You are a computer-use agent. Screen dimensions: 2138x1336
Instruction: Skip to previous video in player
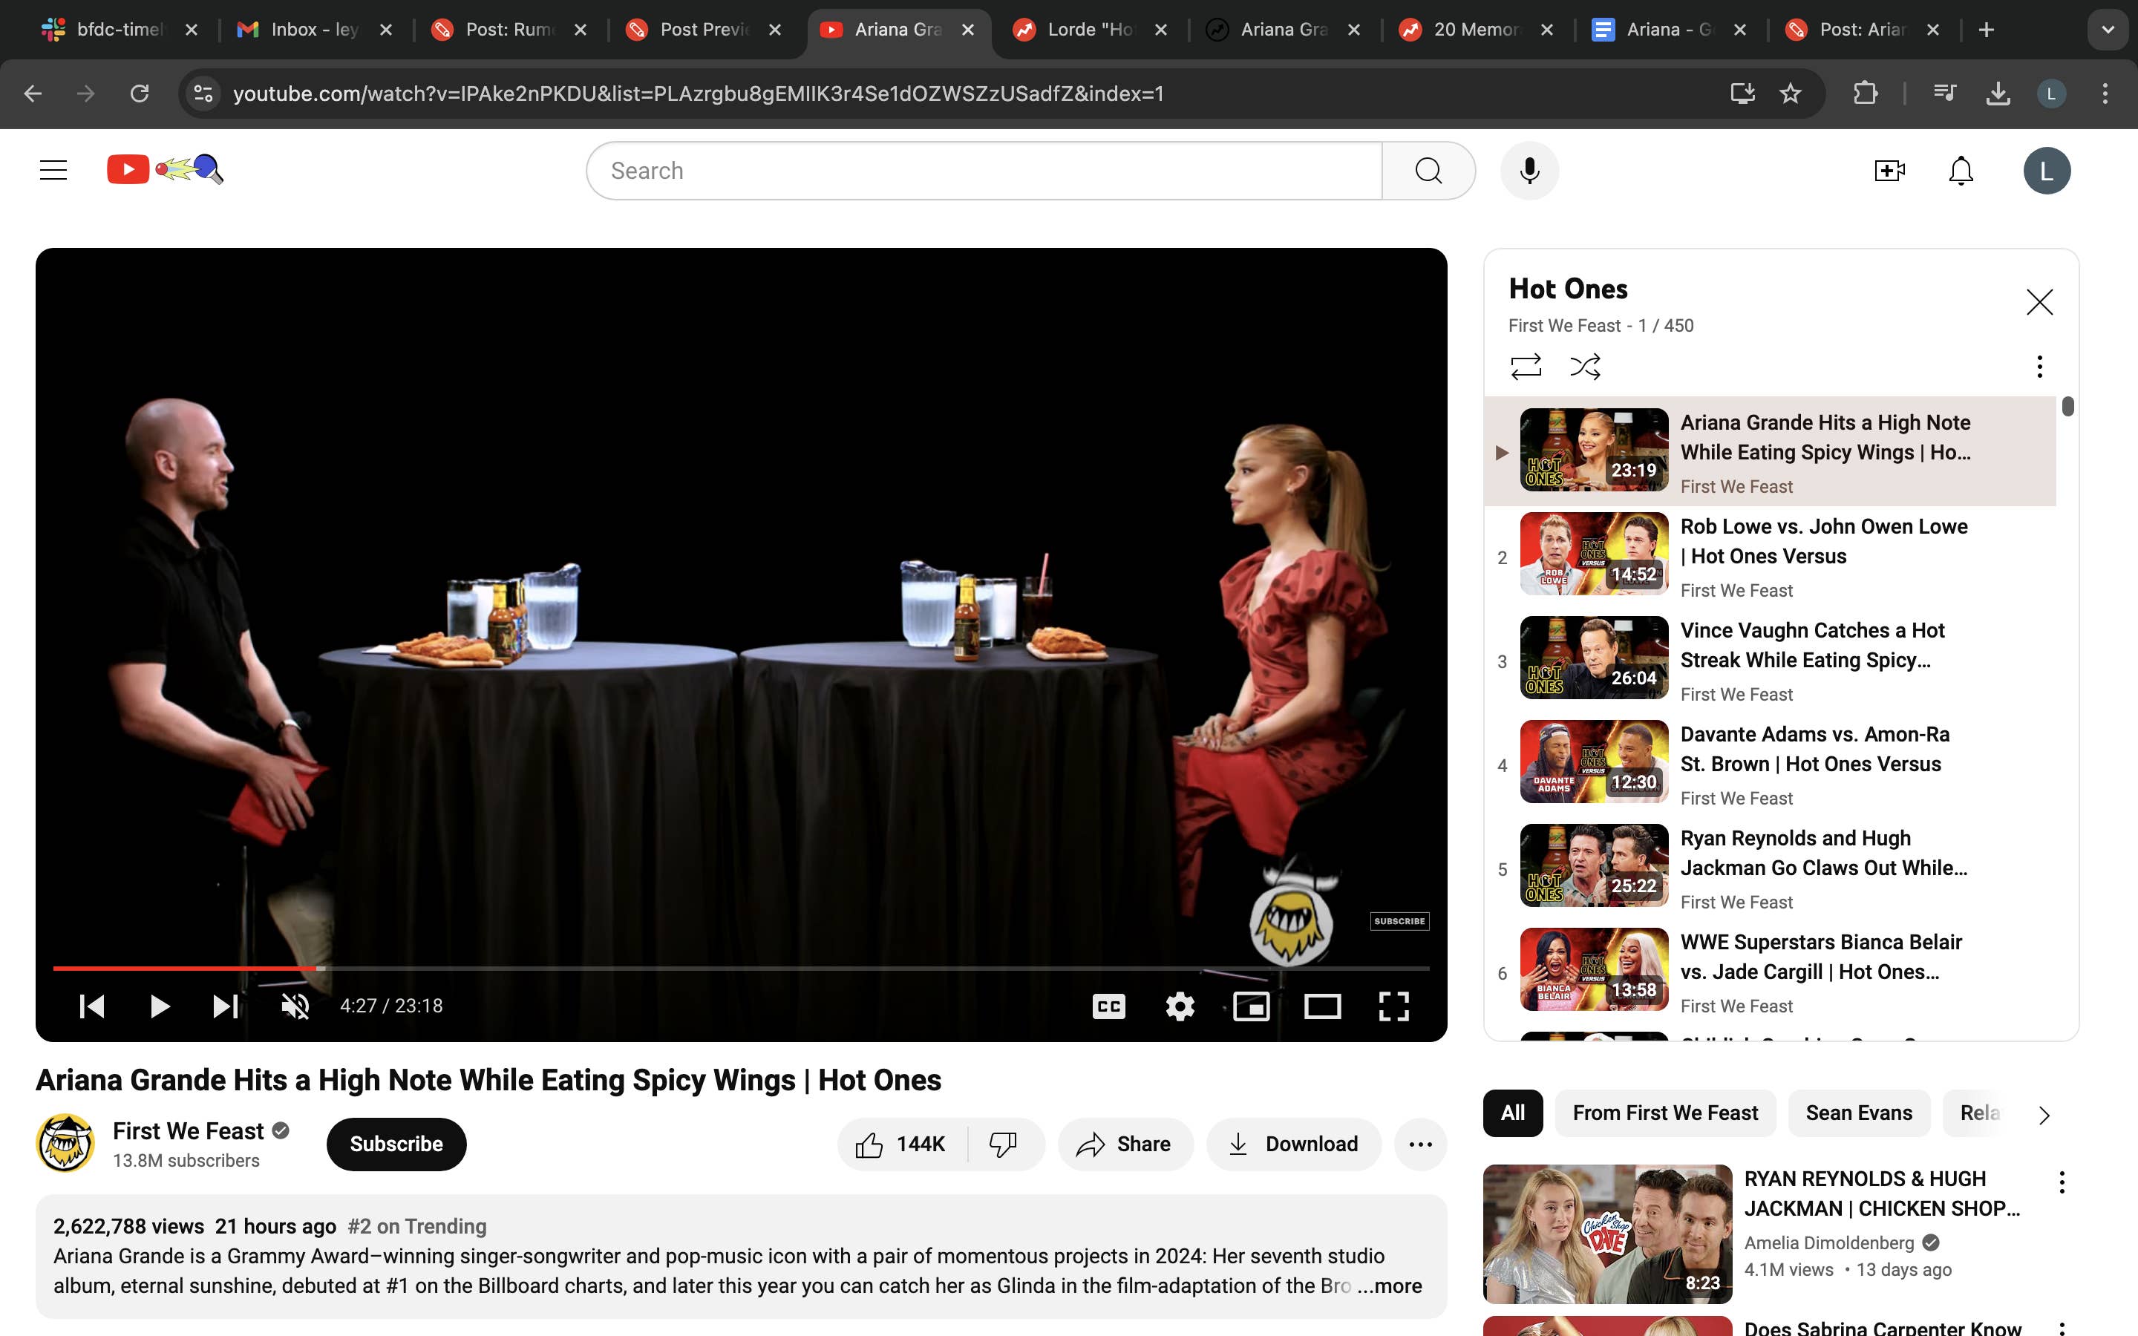pos(92,1006)
